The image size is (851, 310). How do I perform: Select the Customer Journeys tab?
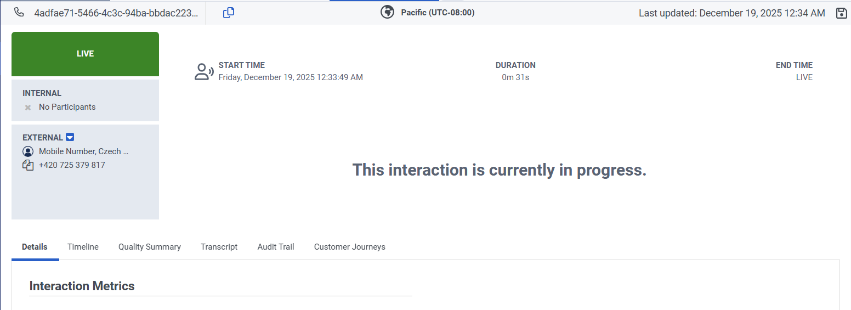click(349, 247)
